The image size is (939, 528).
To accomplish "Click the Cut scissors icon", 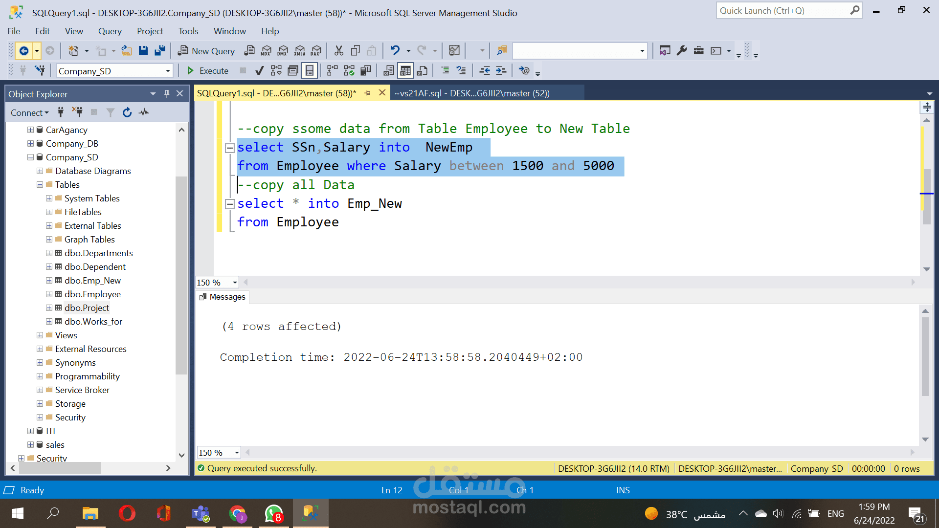I will click(338, 51).
